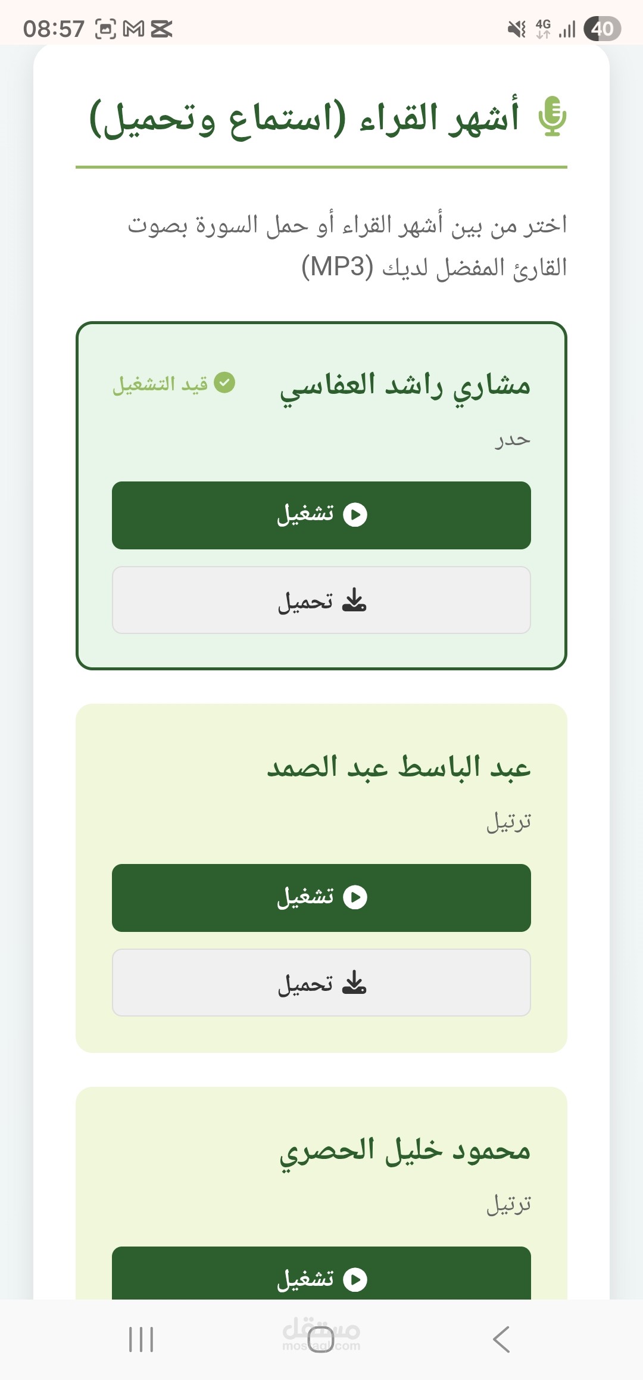Tap the قيد التشغيل now-playing status label
The height and width of the screenshot is (1380, 643).
coord(160,384)
